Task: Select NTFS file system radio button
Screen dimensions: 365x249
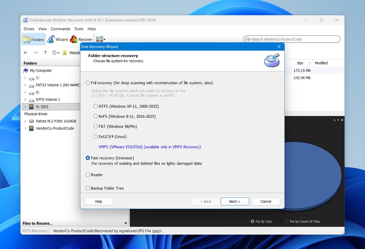Action: [95, 106]
